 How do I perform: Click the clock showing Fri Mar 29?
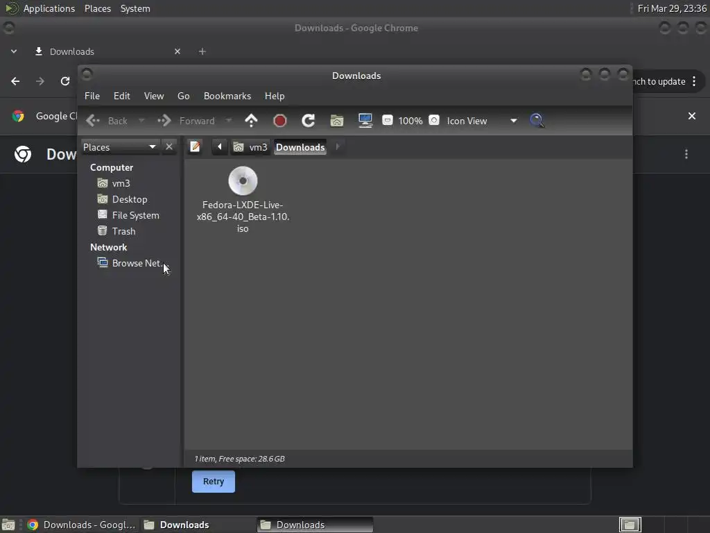coord(672,8)
